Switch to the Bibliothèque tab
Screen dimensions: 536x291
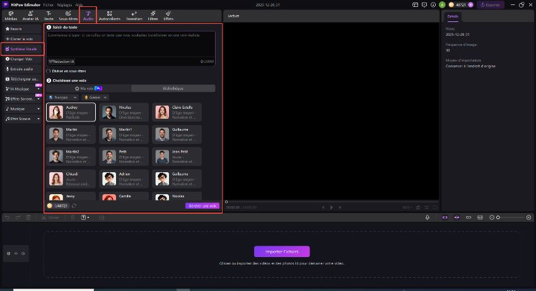(x=173, y=88)
